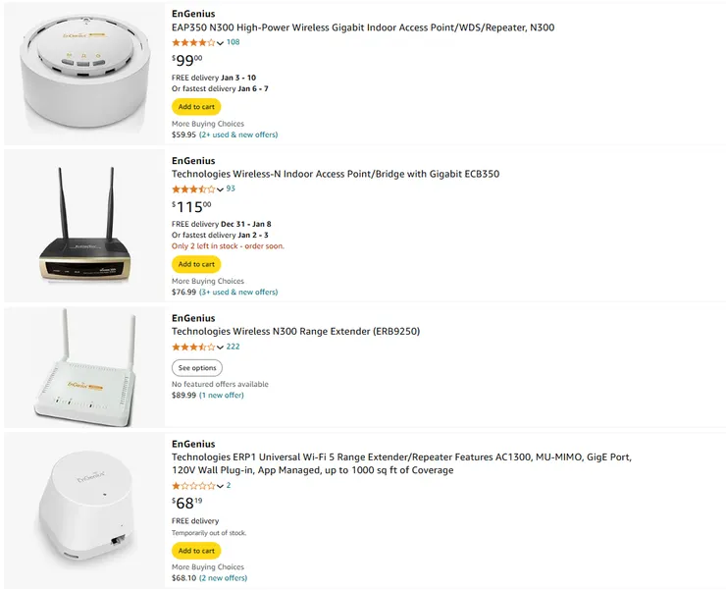Add the $68.19 ERP1 extender to cart

pyautogui.click(x=196, y=551)
